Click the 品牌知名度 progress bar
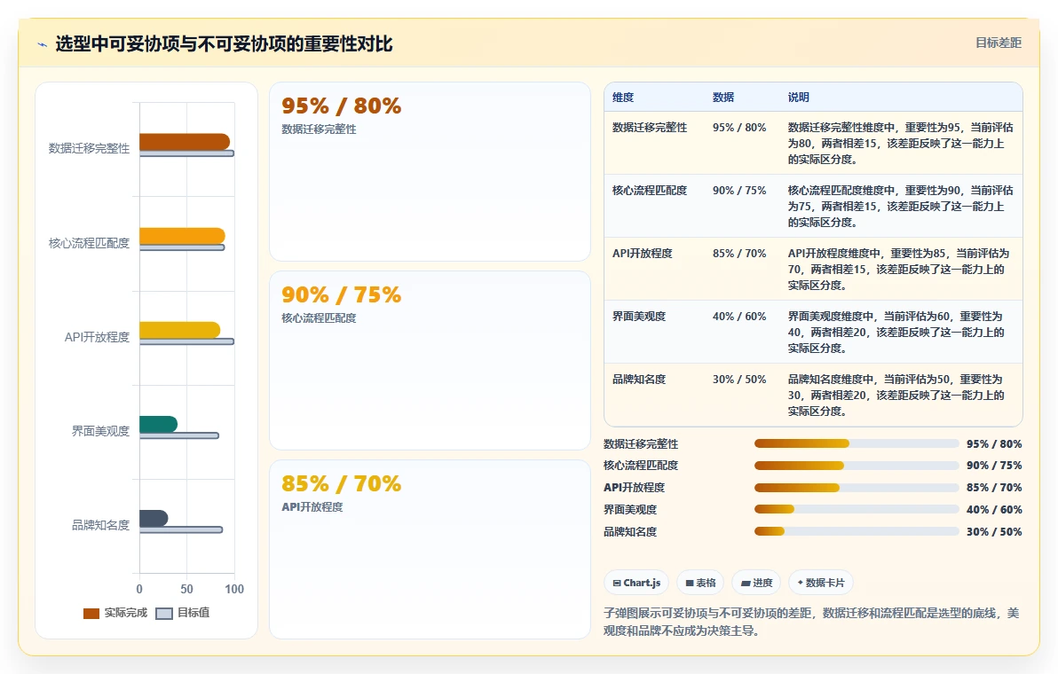The image size is (1058, 674). 857,531
